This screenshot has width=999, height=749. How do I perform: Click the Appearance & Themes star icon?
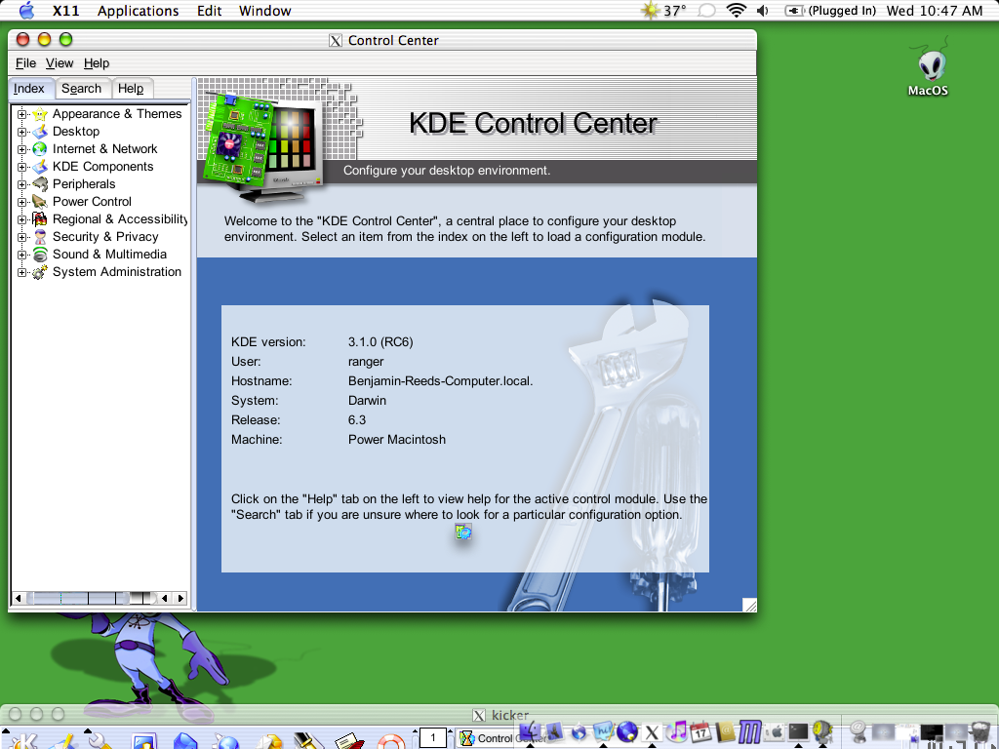tap(39, 114)
